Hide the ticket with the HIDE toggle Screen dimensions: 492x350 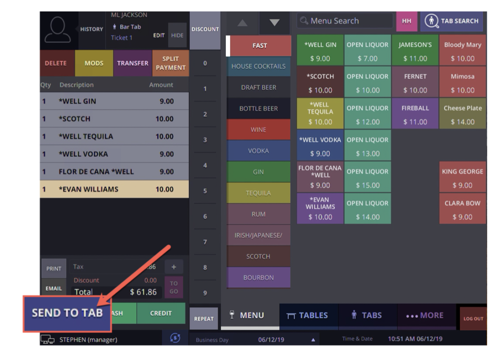[177, 35]
